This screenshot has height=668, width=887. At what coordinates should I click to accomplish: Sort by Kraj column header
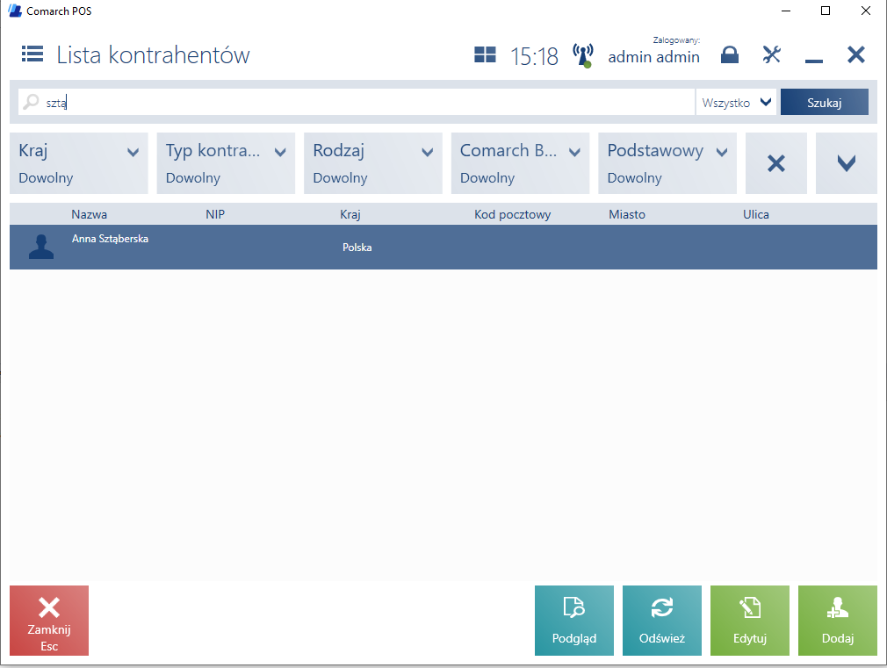350,214
